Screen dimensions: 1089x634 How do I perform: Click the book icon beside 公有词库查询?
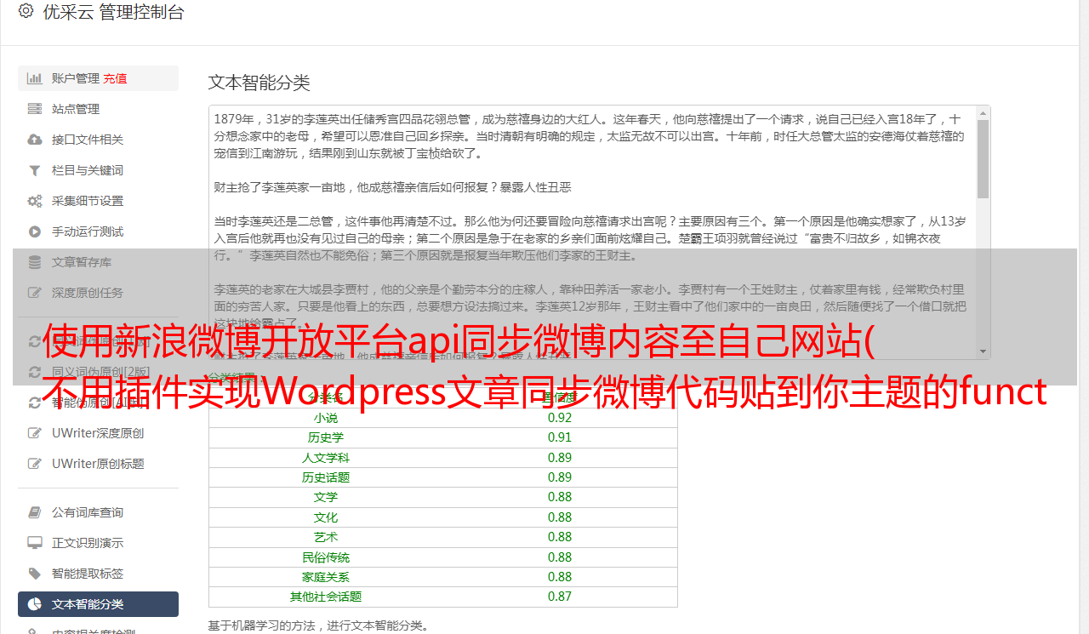35,512
